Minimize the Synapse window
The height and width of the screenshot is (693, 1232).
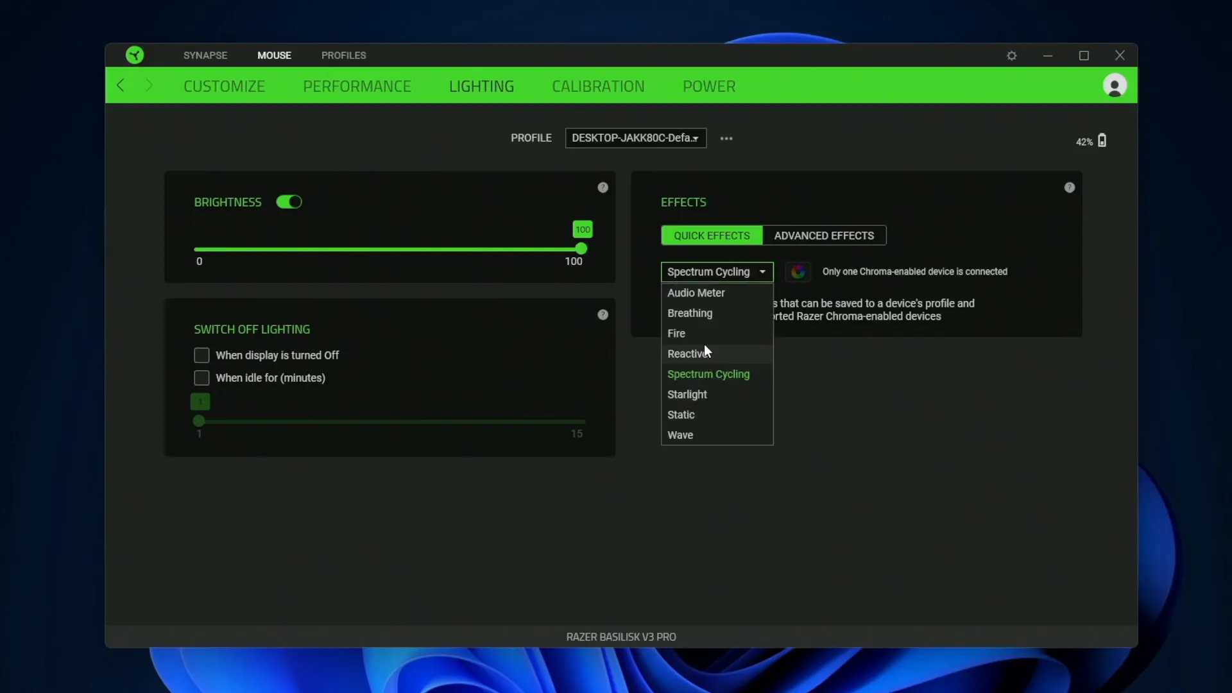pos(1048,56)
